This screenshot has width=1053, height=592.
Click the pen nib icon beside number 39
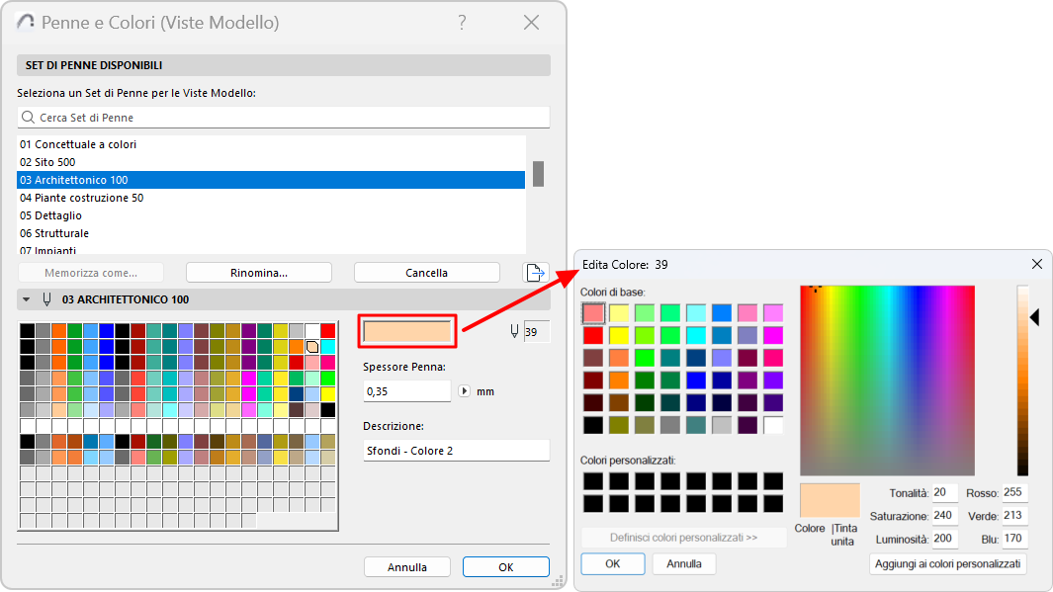(515, 331)
